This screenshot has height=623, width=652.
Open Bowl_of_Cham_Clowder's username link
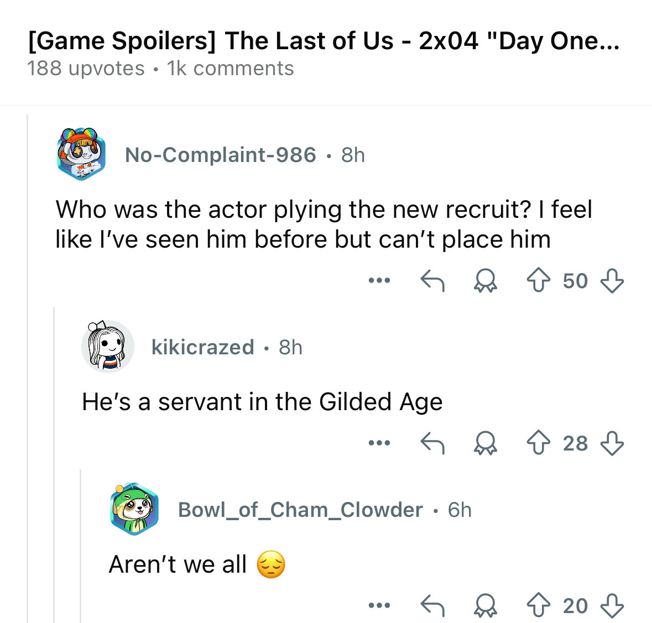coord(300,510)
